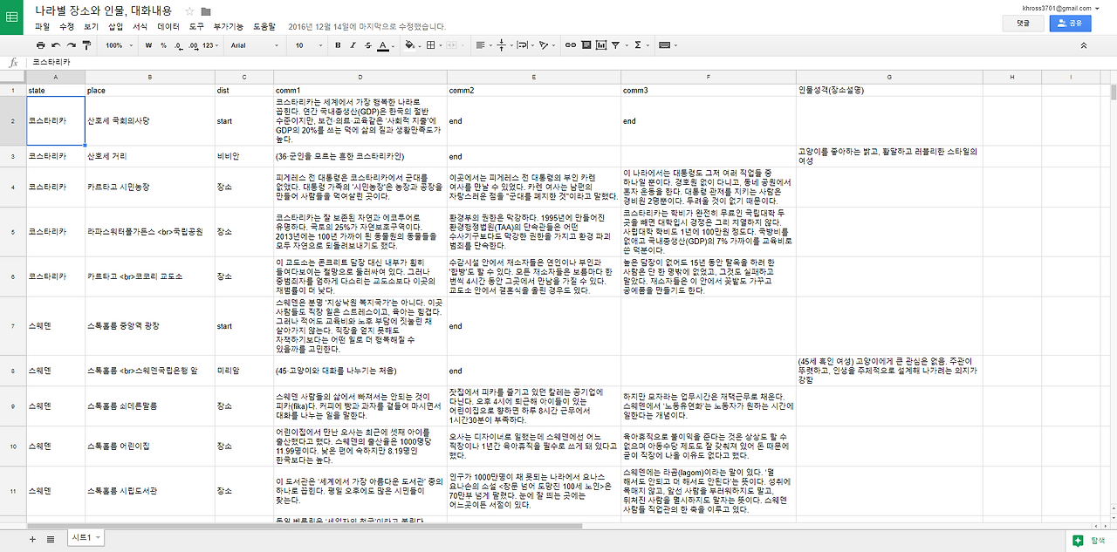Open the 파일 menu
Image resolution: width=1117 pixels, height=552 pixels.
(x=42, y=27)
